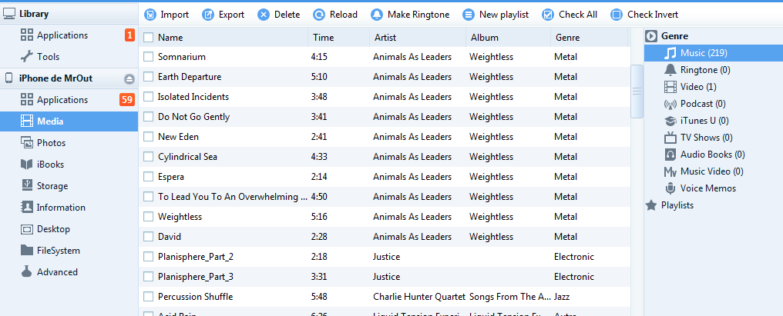Tick the checkbox for Somnarium
Image resolution: width=783 pixels, height=316 pixels.
[149, 57]
